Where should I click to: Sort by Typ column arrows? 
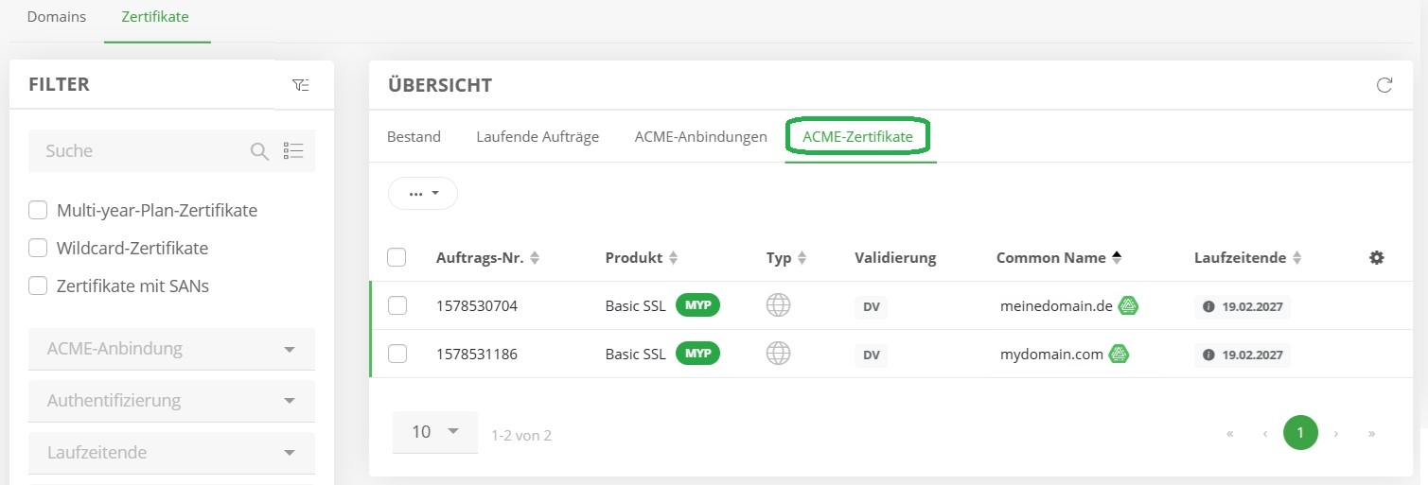(802, 257)
